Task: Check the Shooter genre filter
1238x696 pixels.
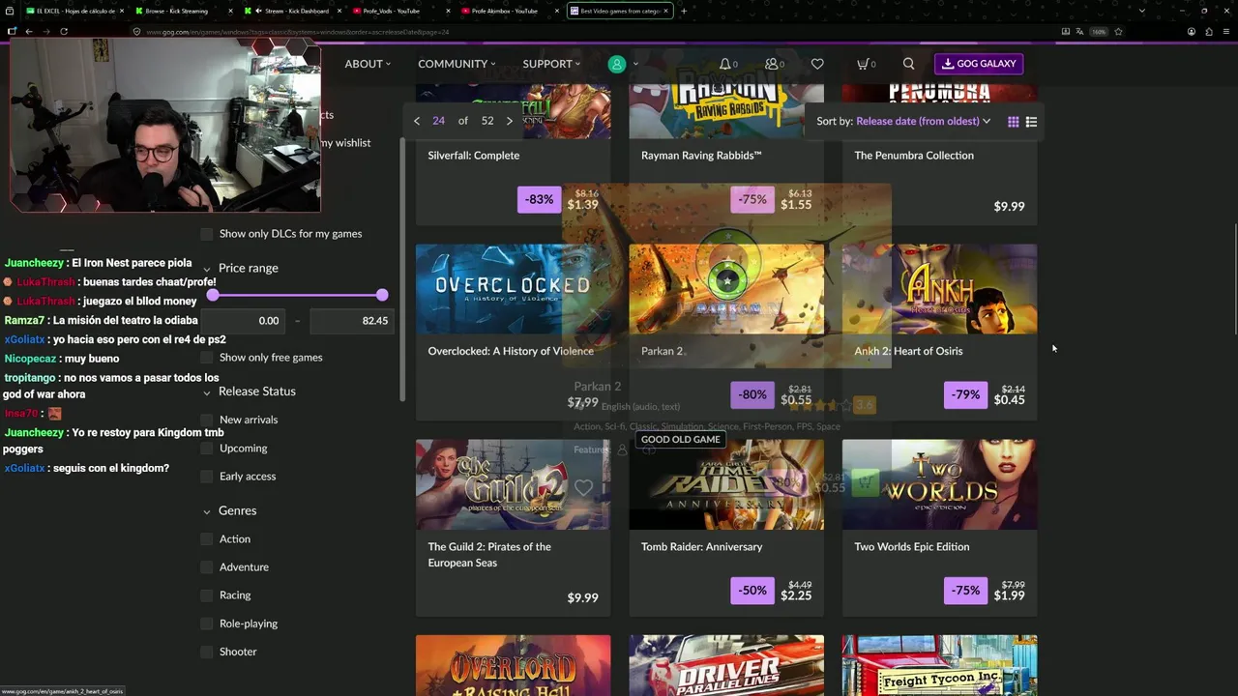Action: [206, 652]
